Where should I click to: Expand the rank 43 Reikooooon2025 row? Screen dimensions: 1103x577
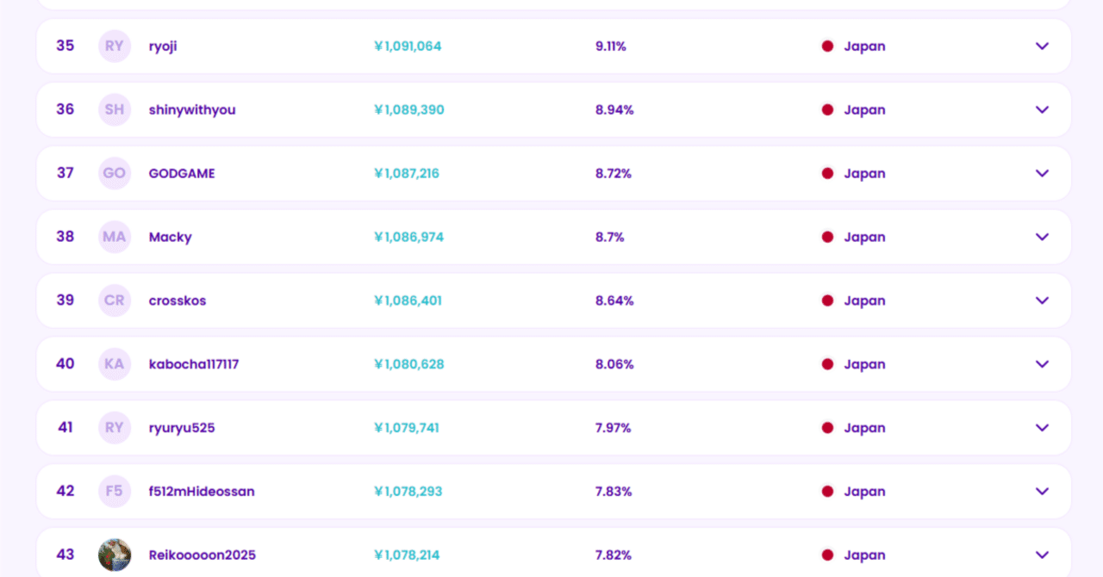click(x=1042, y=555)
